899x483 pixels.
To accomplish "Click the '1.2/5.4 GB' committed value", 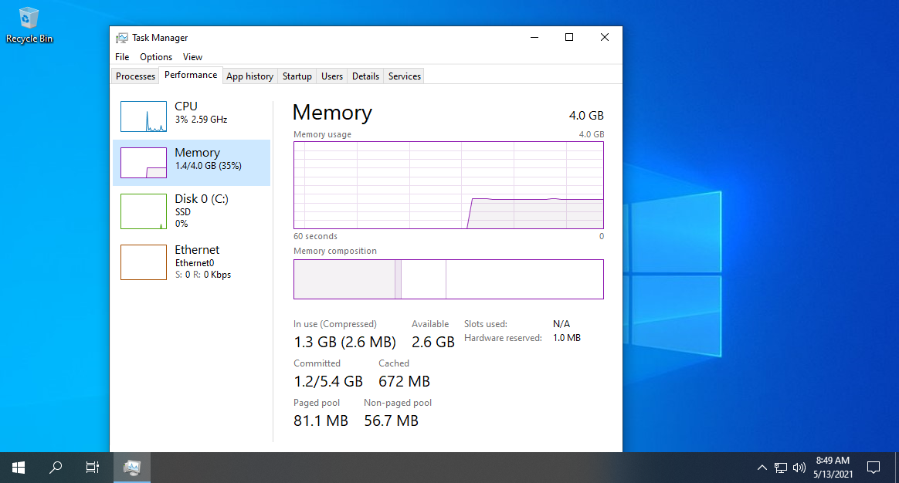I will [x=328, y=382].
